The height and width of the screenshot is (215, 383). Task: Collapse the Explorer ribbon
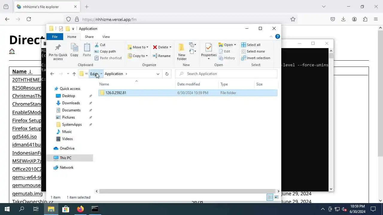[x=271, y=36]
